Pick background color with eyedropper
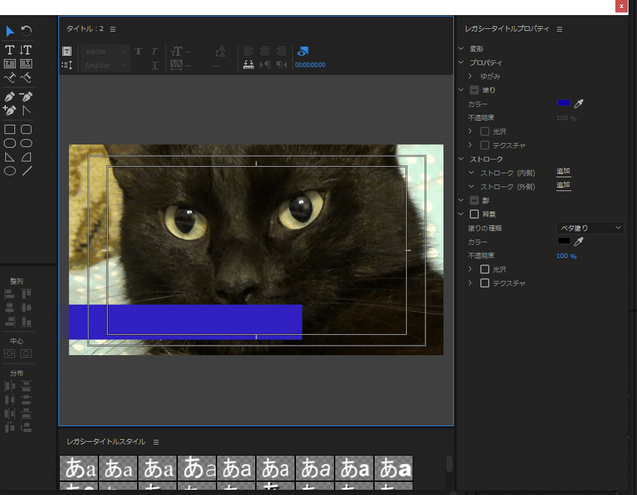637x495 pixels. [x=579, y=242]
